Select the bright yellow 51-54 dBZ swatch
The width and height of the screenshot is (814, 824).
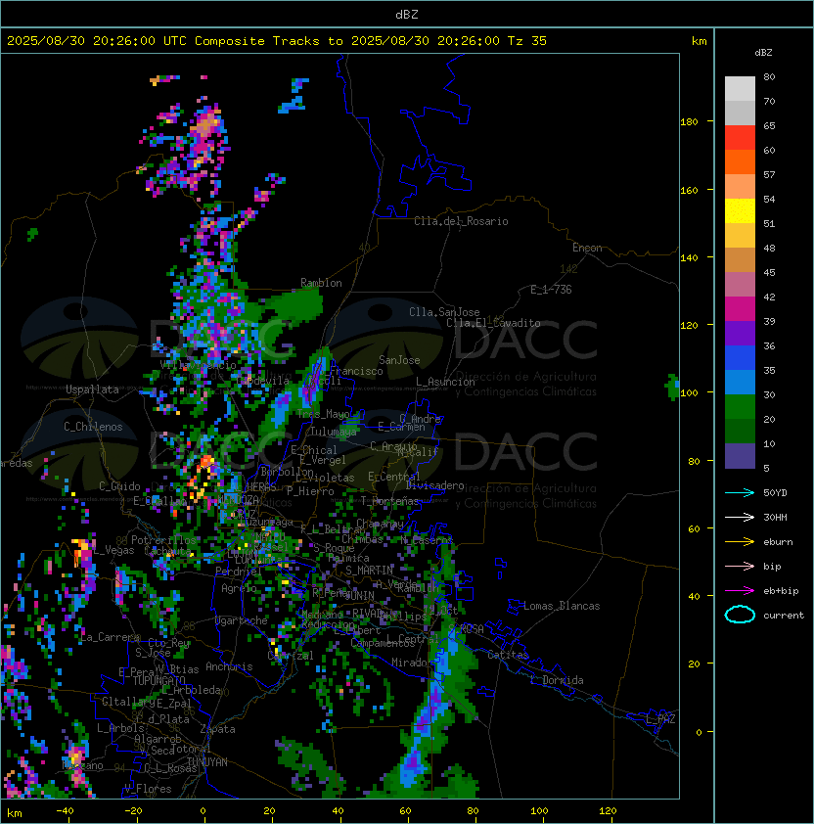coord(740,210)
